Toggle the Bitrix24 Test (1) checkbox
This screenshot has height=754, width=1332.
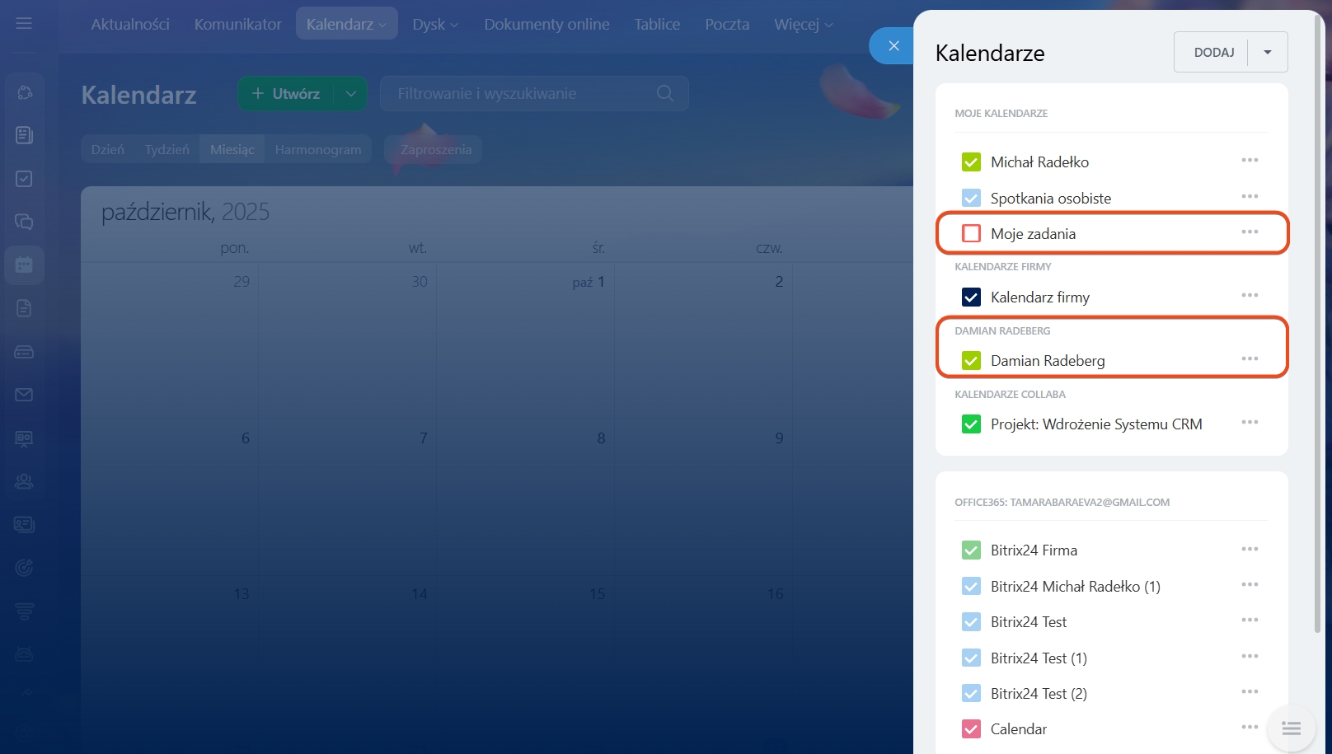click(971, 658)
